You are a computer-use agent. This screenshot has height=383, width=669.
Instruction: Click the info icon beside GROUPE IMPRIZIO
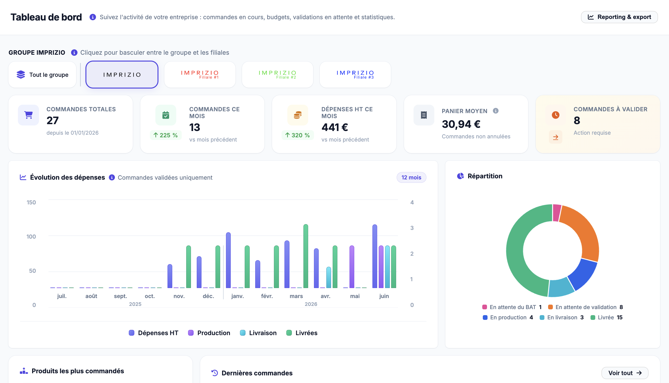[x=74, y=53]
